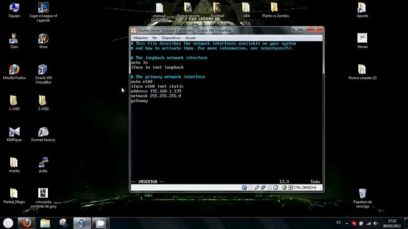Open the volume speaker tray icon
Image resolution: width=408 pixels, height=229 pixels.
[x=375, y=223]
